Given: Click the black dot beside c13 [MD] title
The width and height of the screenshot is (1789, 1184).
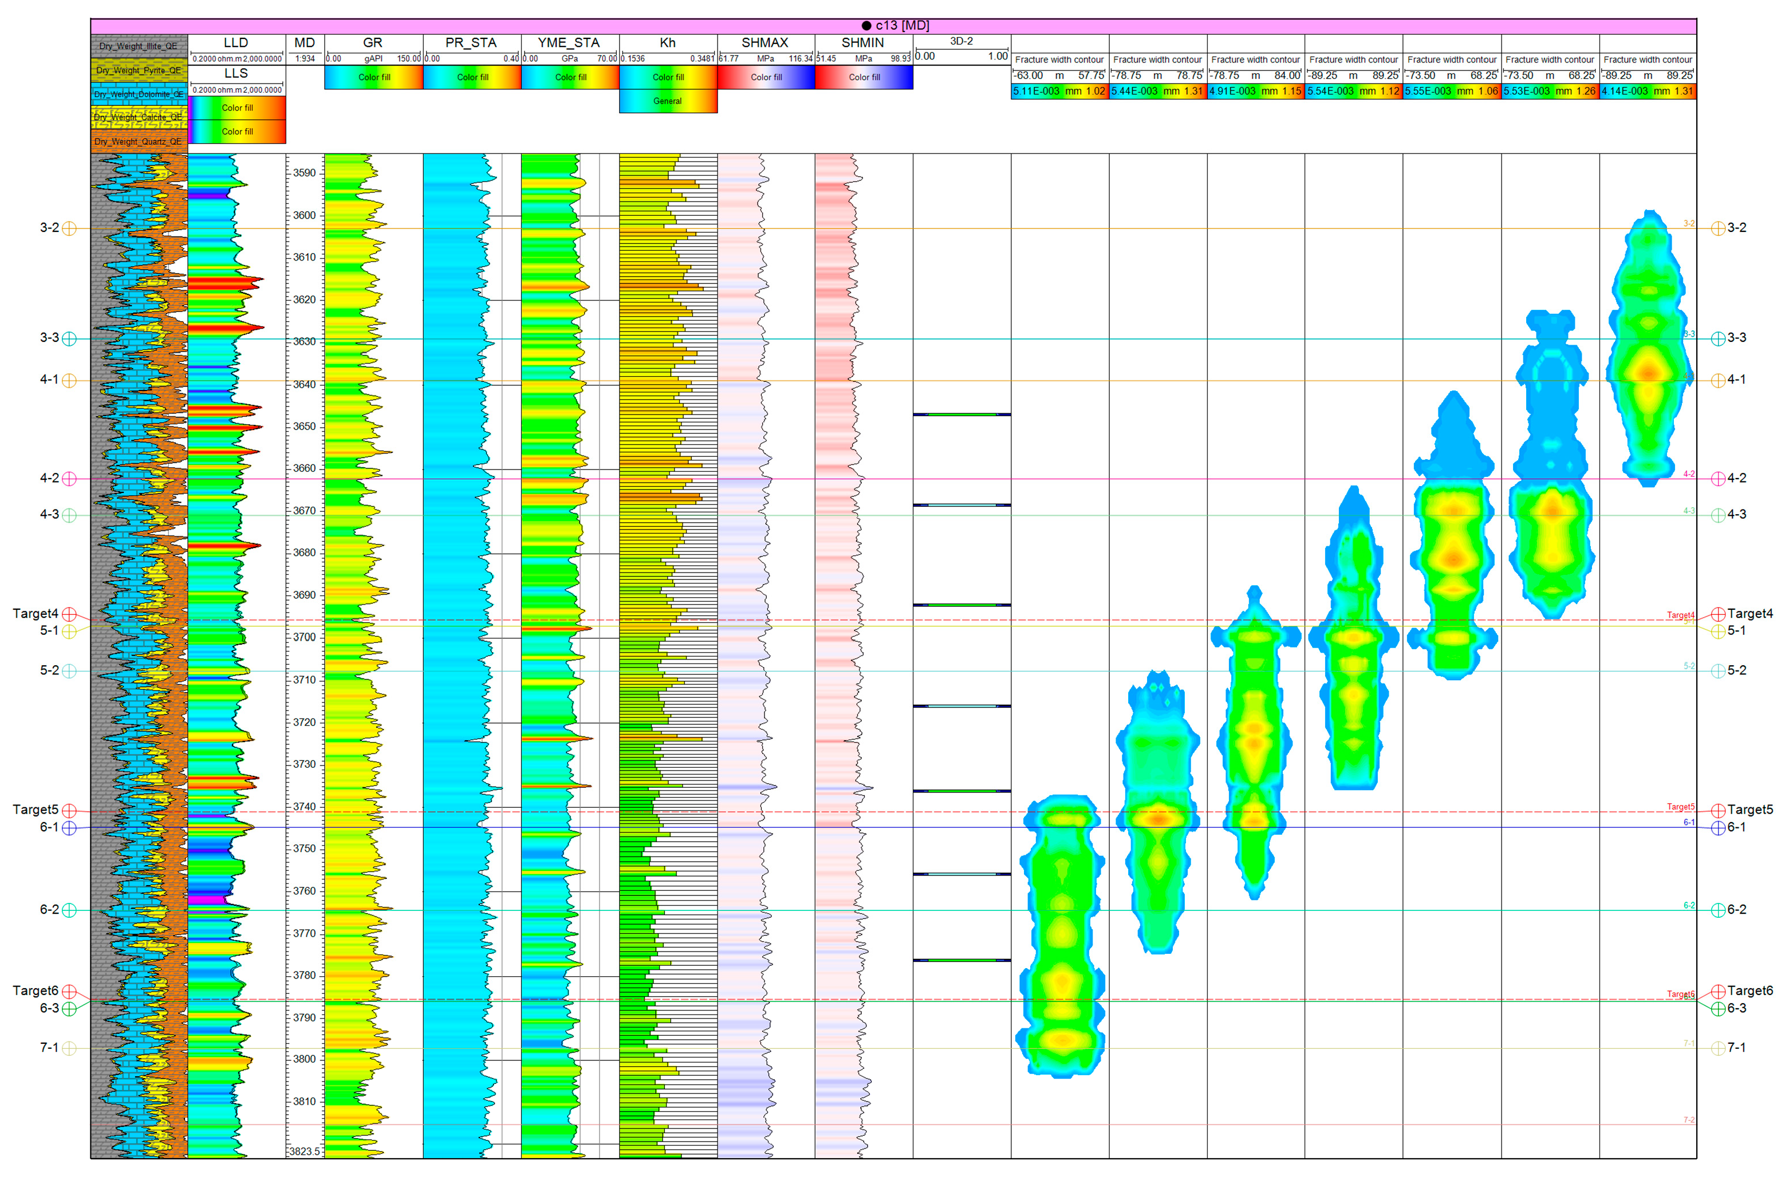Looking at the screenshot, I should pos(866,26).
